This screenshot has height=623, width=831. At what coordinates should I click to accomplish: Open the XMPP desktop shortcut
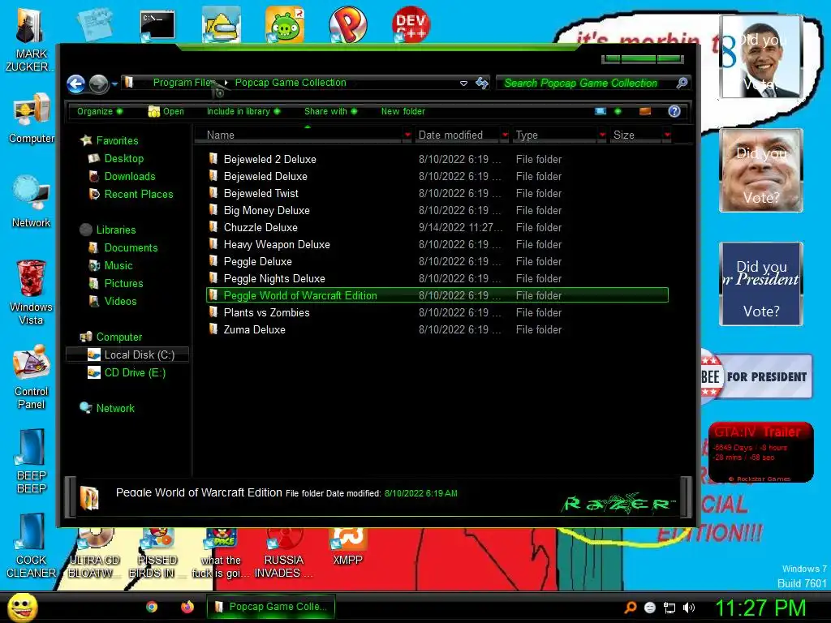pos(347,548)
